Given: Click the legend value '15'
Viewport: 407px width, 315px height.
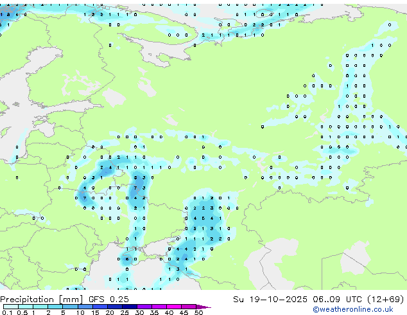Looking at the screenshot, I should [95, 312].
